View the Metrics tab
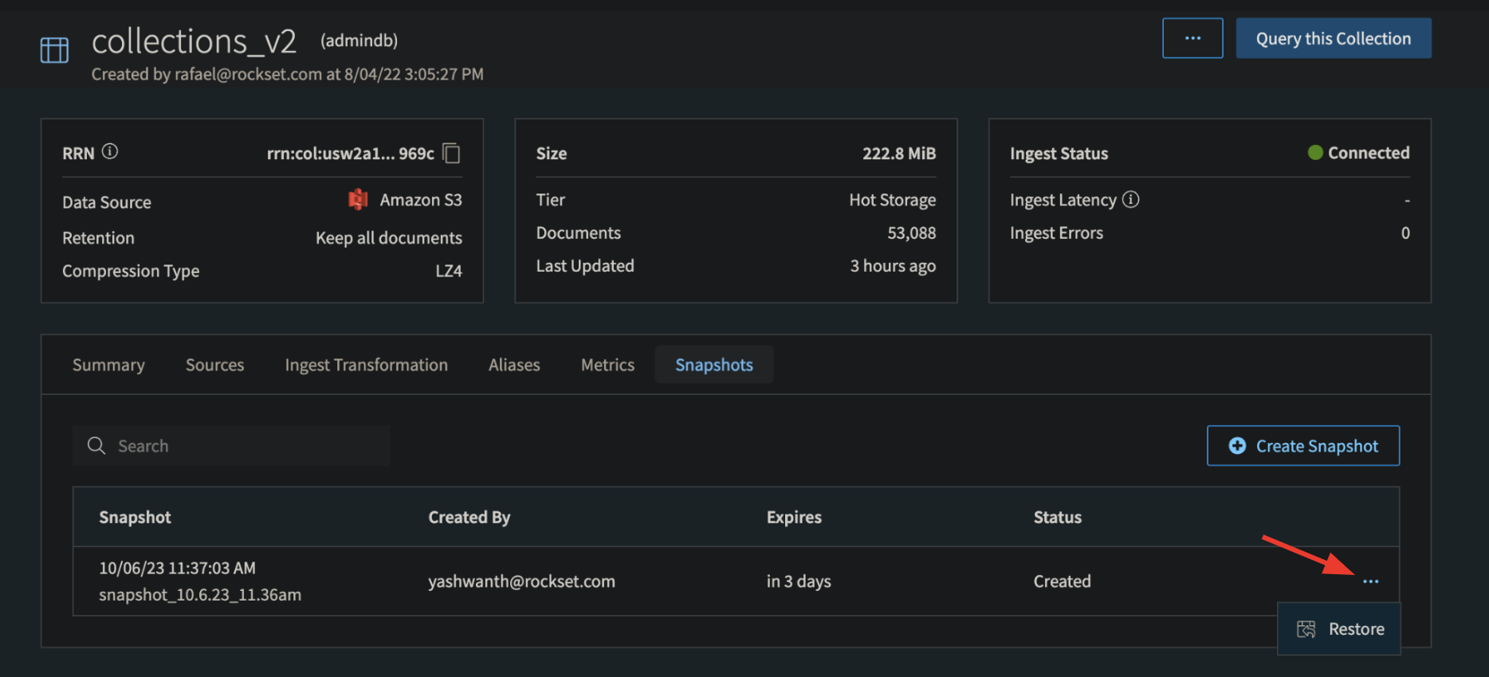The height and width of the screenshot is (677, 1489). point(607,365)
